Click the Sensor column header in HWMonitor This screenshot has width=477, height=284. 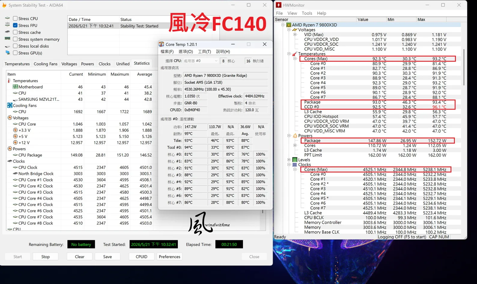tap(315, 19)
